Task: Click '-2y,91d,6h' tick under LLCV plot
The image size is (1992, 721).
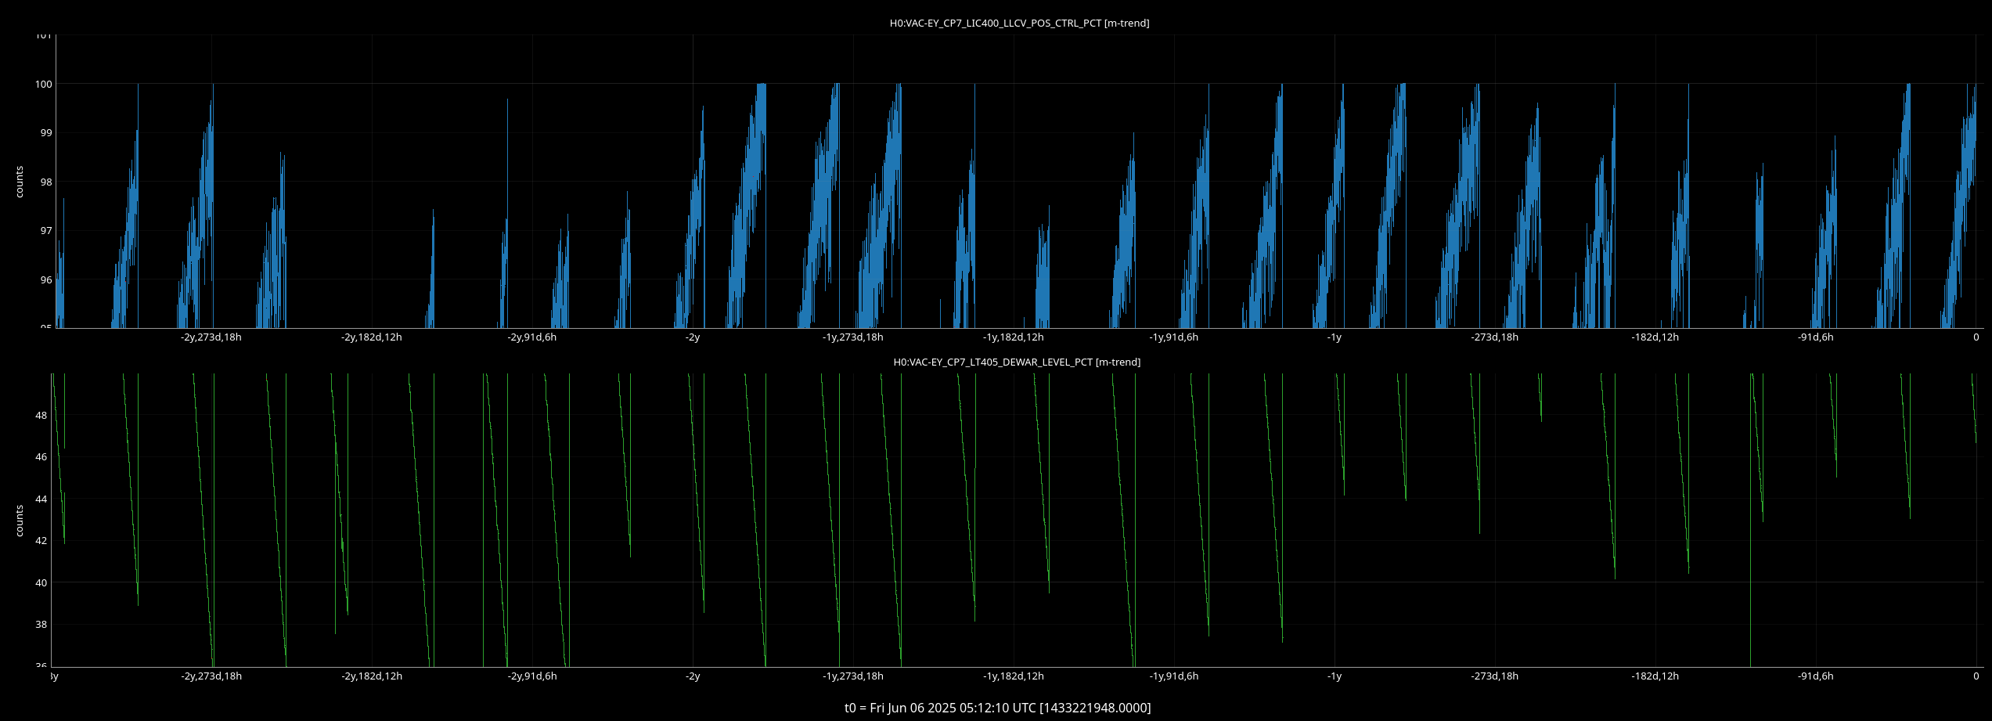Action: click(x=532, y=337)
